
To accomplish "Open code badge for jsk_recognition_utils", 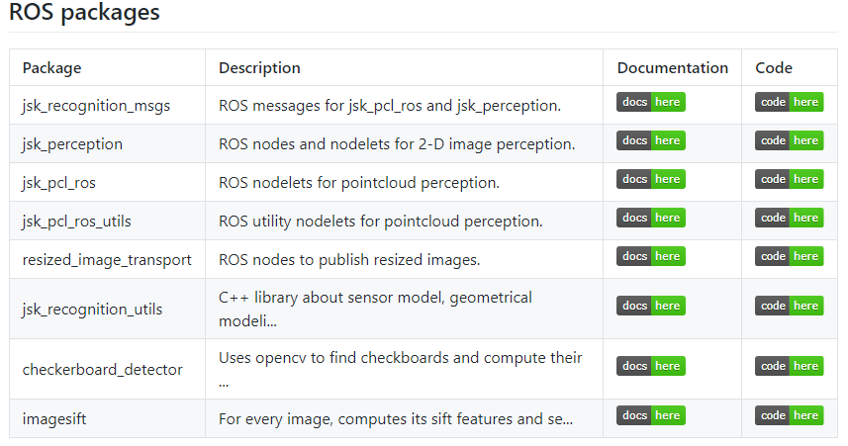I will coord(789,306).
